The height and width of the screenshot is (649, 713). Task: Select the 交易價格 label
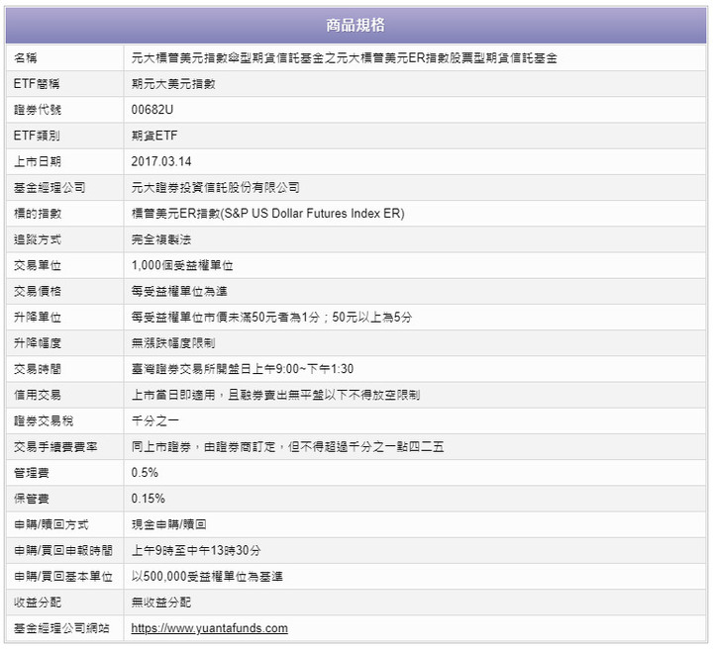point(38,291)
